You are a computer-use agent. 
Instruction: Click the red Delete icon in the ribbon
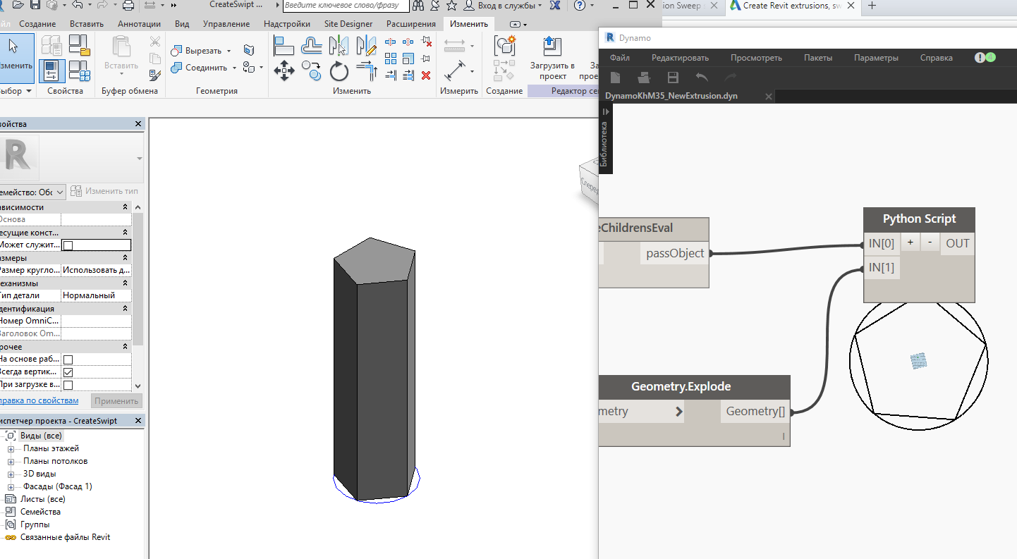(425, 76)
